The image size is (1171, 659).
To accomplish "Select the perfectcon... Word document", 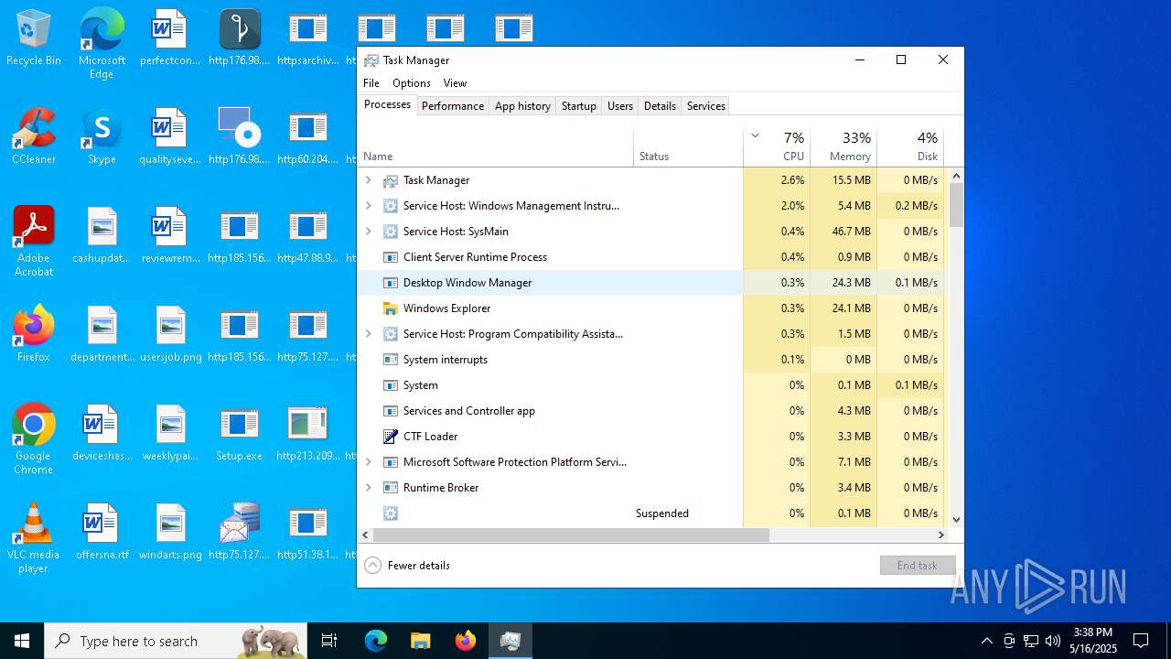I will (170, 38).
